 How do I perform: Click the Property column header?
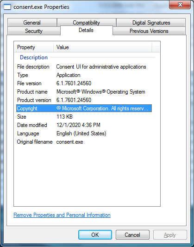click(34, 47)
